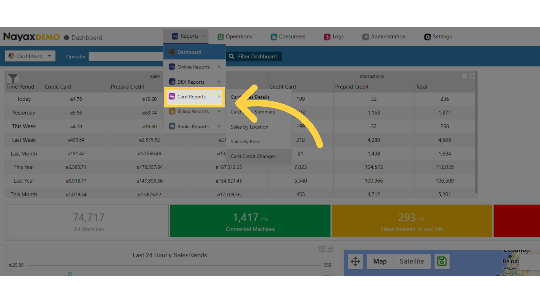Click the Online Reports icon
This screenshot has width=540, height=303.
[172, 67]
